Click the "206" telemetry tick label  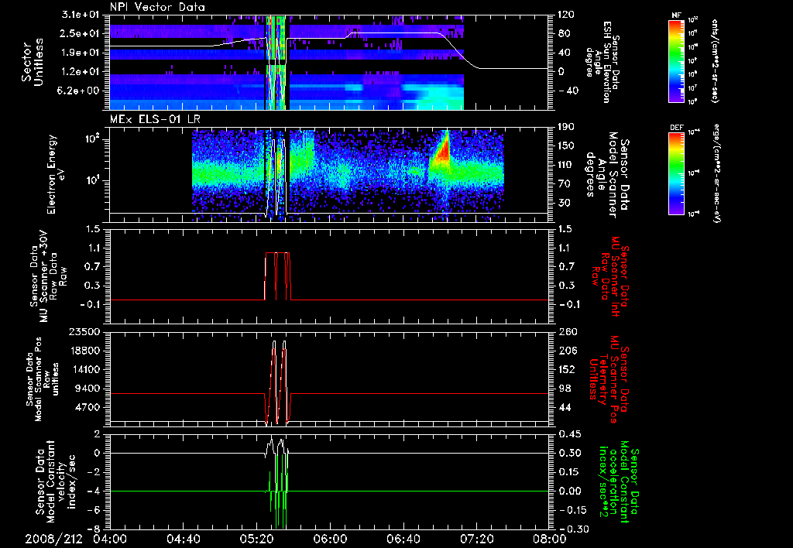[566, 351]
